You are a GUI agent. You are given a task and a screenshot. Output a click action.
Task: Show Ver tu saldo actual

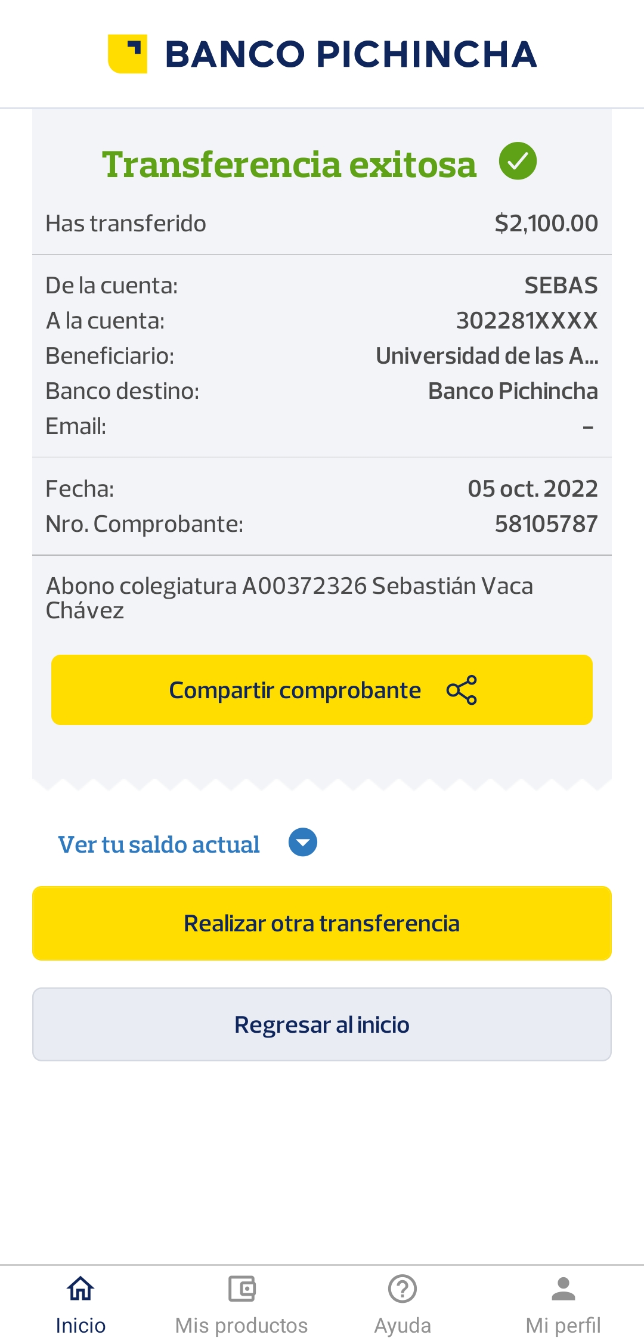pyautogui.click(x=159, y=844)
